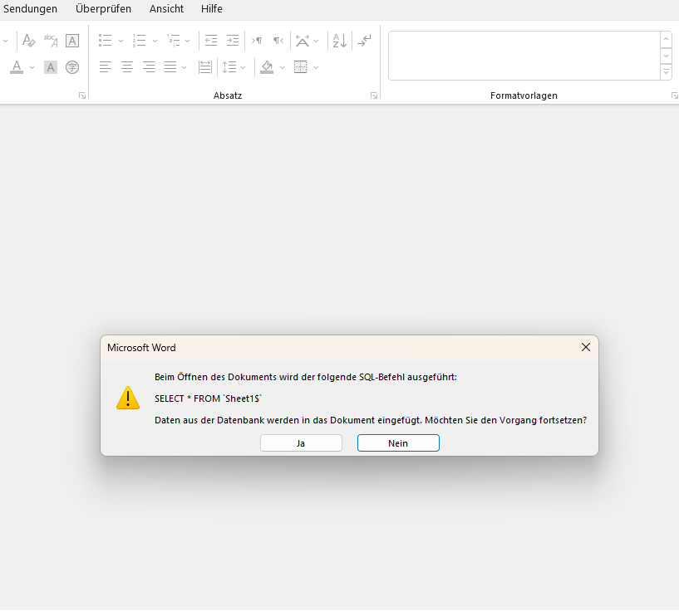Increase the paragraph indent
This screenshot has height=611, width=679.
click(233, 41)
